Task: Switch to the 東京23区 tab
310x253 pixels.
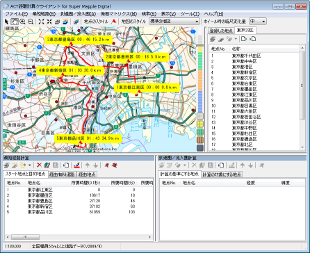Action: pyautogui.click(x=245, y=30)
